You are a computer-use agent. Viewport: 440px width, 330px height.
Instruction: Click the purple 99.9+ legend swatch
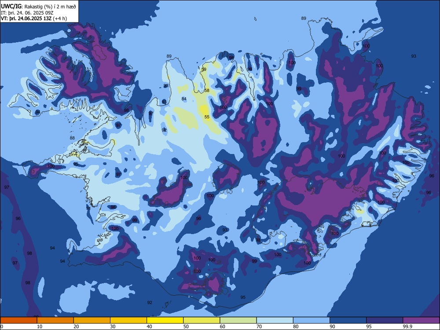421,320
